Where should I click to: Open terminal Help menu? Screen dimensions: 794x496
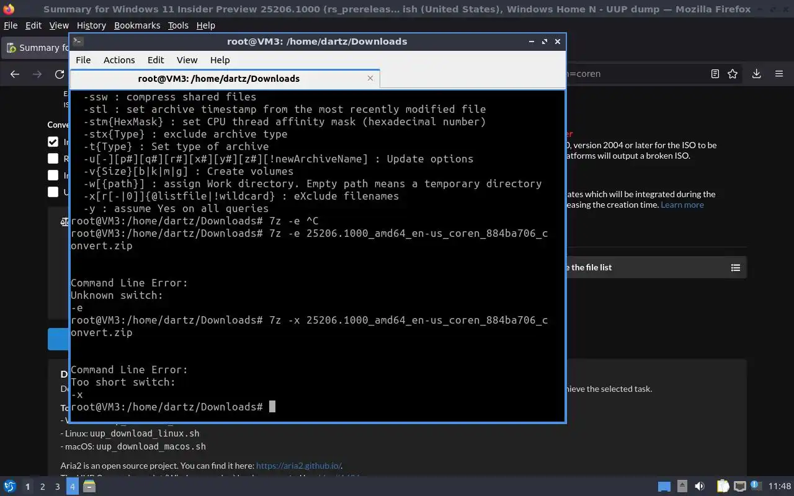tap(220, 60)
